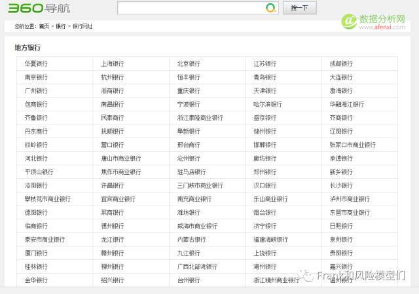Screen dimensions: 419x294
Task: Open 浙商银行 link
Action: point(113,90)
